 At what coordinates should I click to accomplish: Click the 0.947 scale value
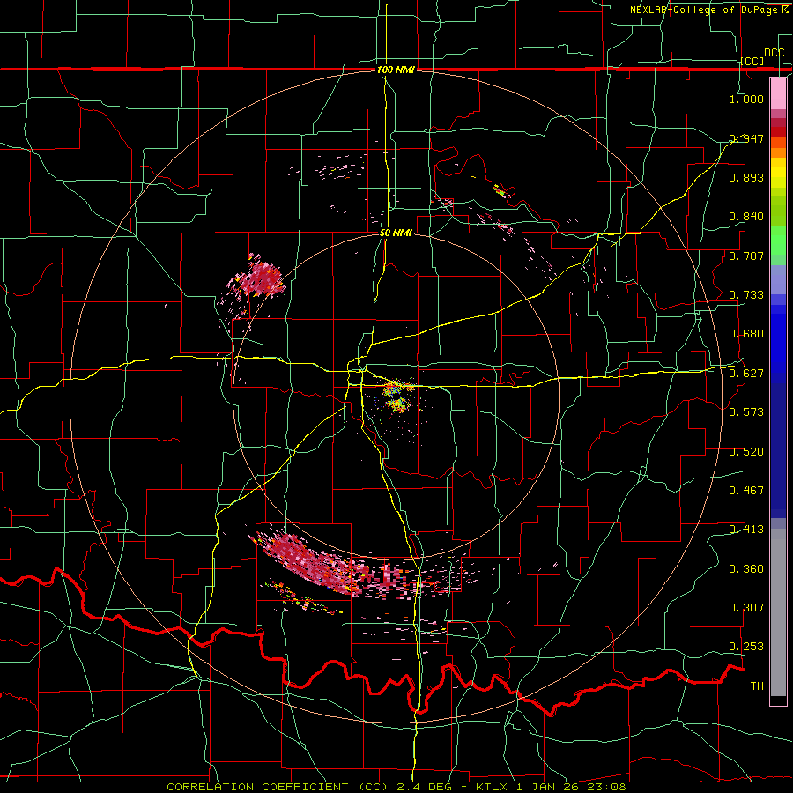click(746, 138)
